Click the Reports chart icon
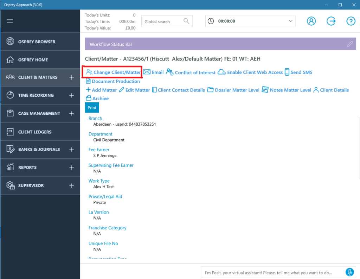This screenshot has width=360, height=279. pos(10,167)
